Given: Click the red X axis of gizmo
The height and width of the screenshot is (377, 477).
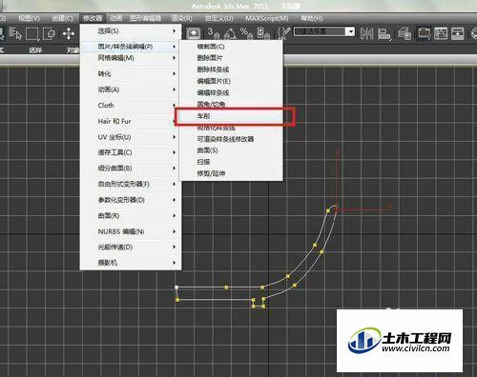Looking at the screenshot, I should [364, 208].
